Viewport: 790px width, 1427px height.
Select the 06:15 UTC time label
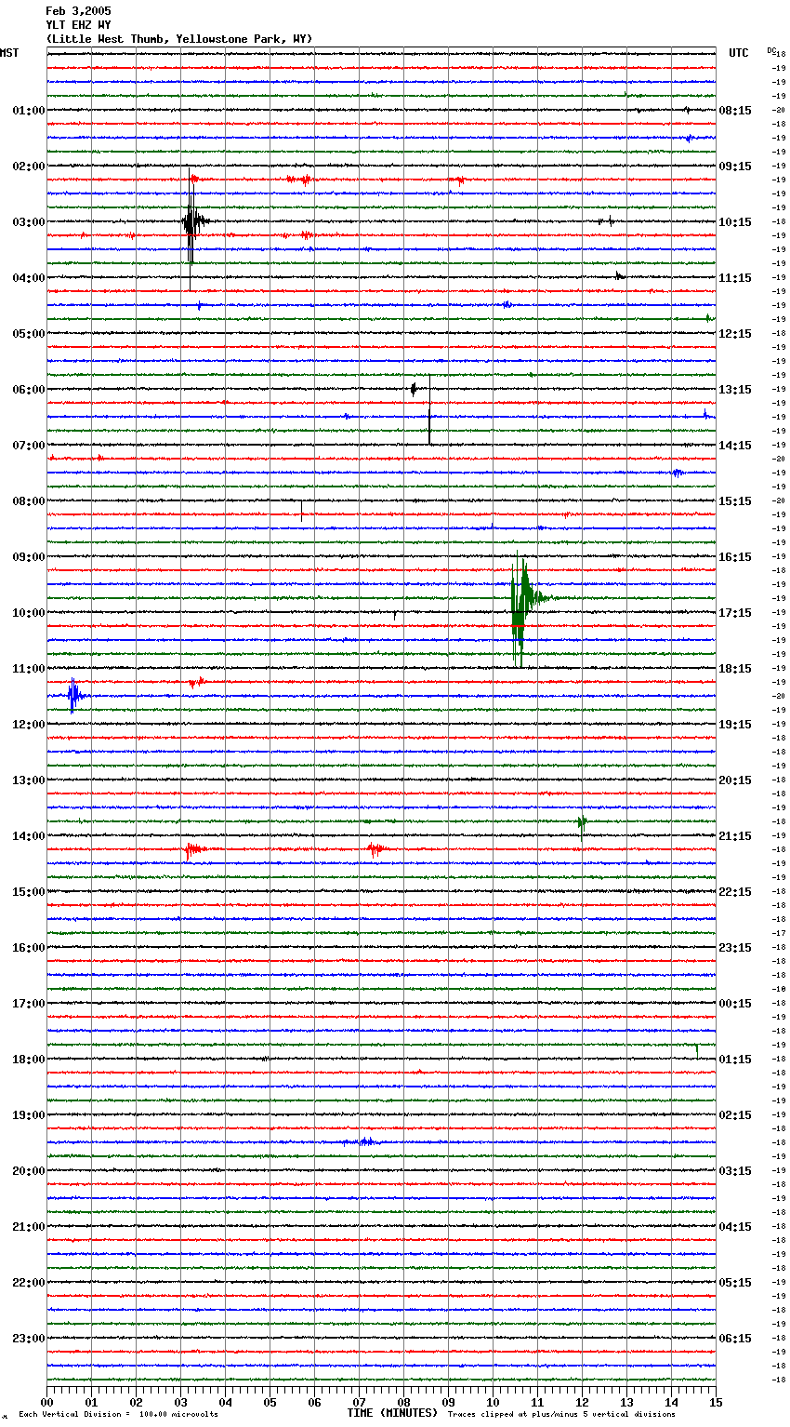click(735, 1339)
